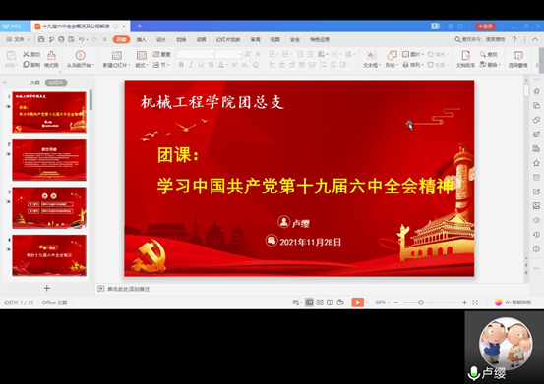Select slide 2 thumbnail in panel
The image size is (544, 384).
point(49,160)
